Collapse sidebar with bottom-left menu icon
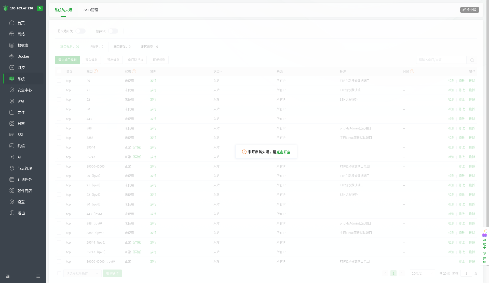 pyautogui.click(x=8, y=276)
